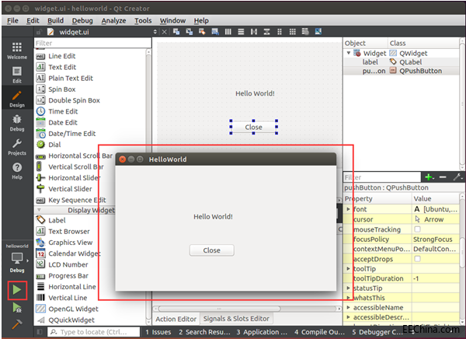Open the Analyze menu
Screen dimensions: 466x339
pos(113,20)
